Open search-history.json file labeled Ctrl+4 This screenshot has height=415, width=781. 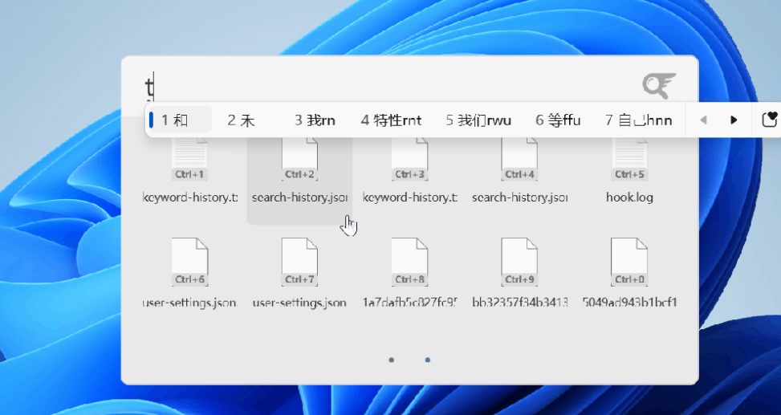tap(519, 170)
